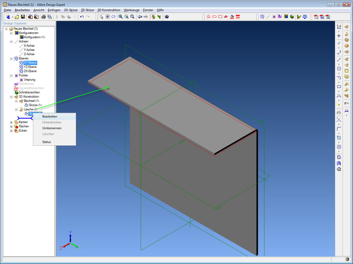Choose Status in the context menu
This screenshot has height=264, width=353.
(55, 142)
